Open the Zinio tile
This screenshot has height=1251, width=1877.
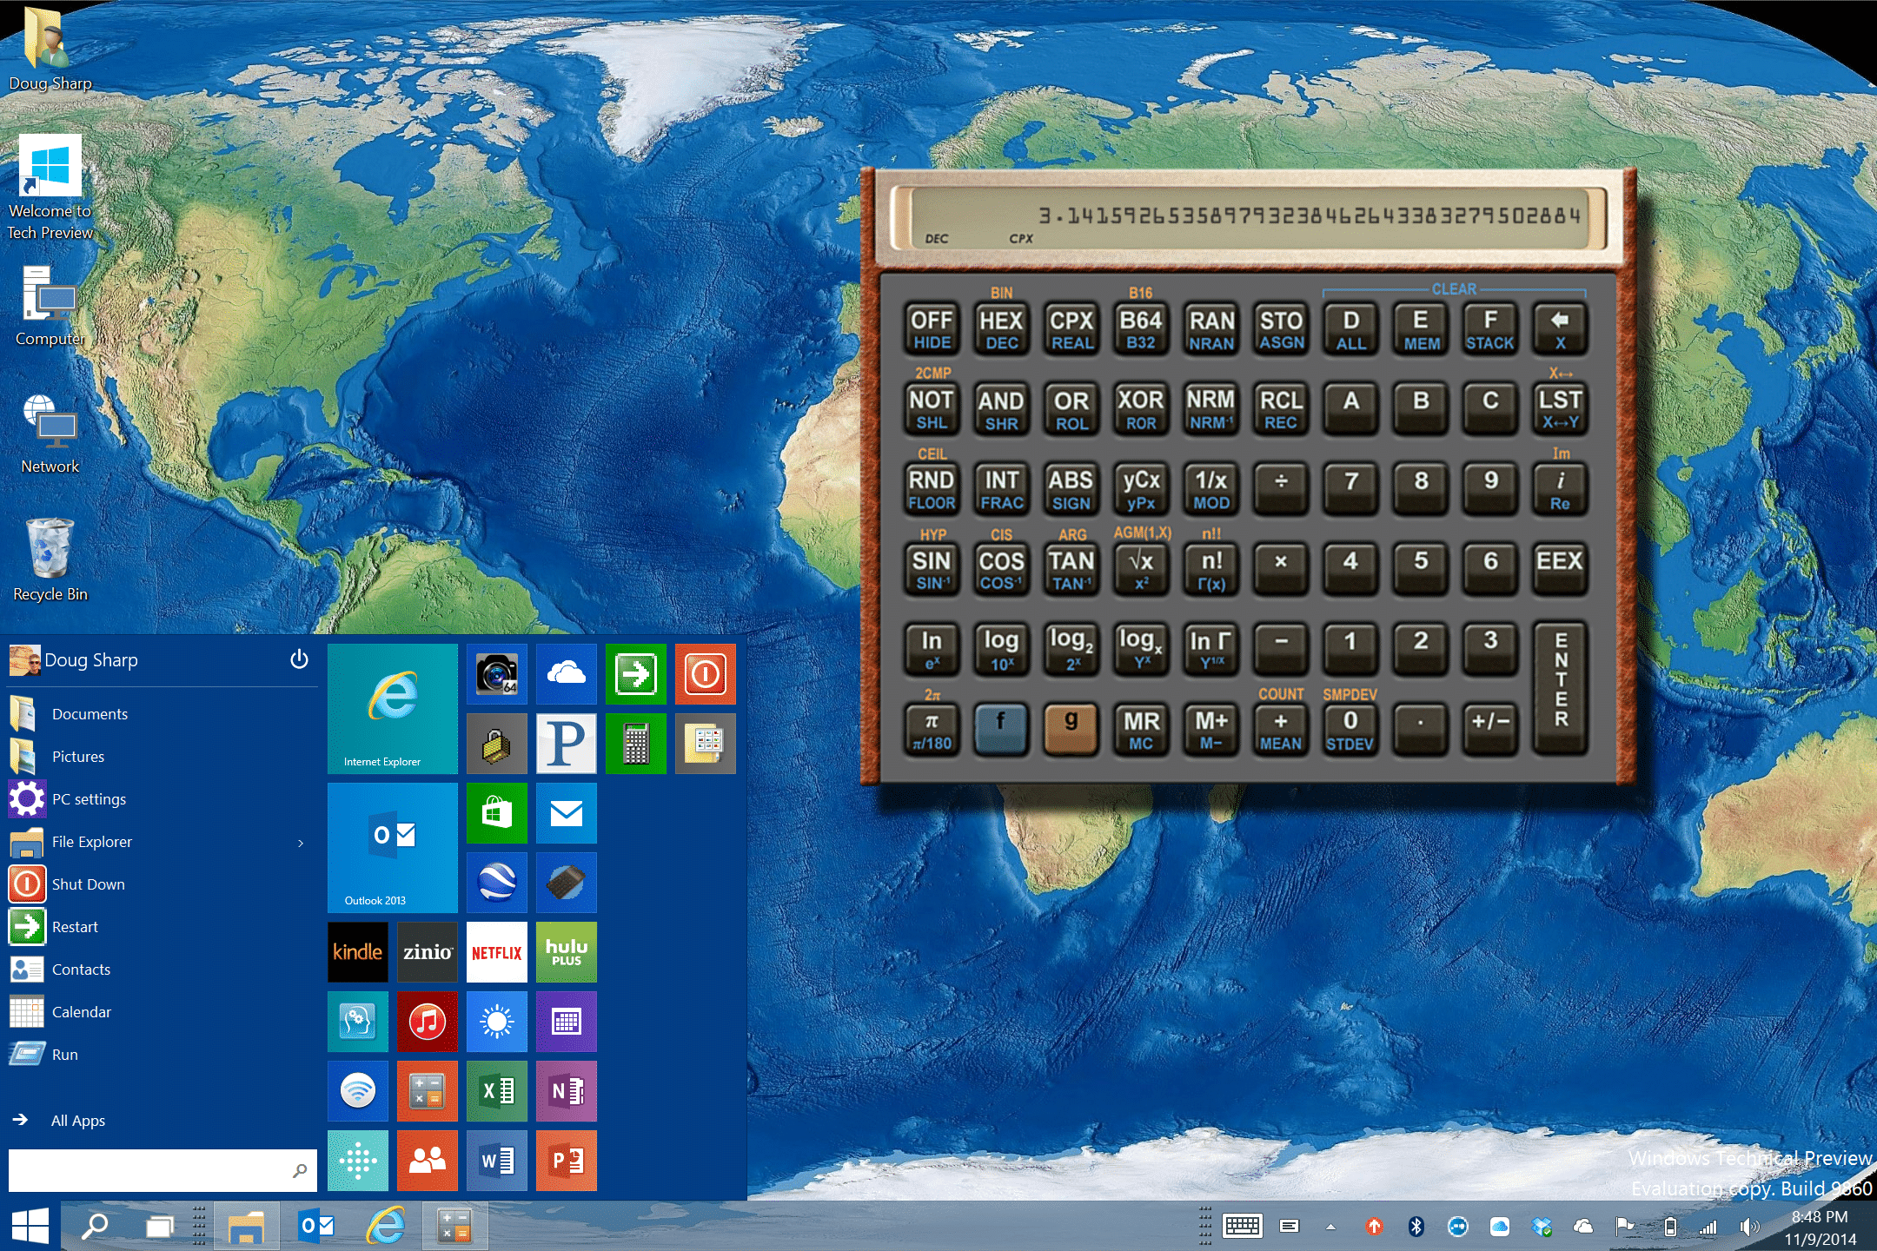coord(428,952)
